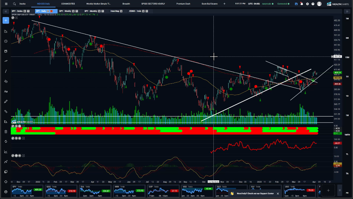The width and height of the screenshot is (353, 199).
Task: Collapse the left toolbar with double chevron
Action: pos(6,11)
